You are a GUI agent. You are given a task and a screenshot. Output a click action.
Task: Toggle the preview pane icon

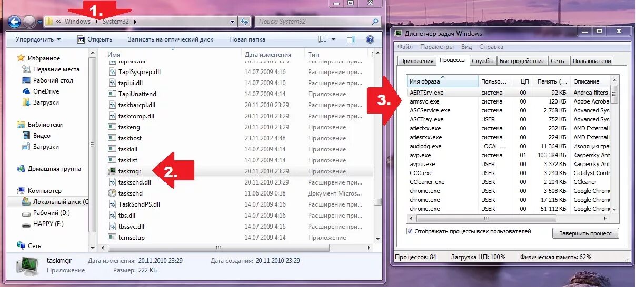(x=351, y=39)
